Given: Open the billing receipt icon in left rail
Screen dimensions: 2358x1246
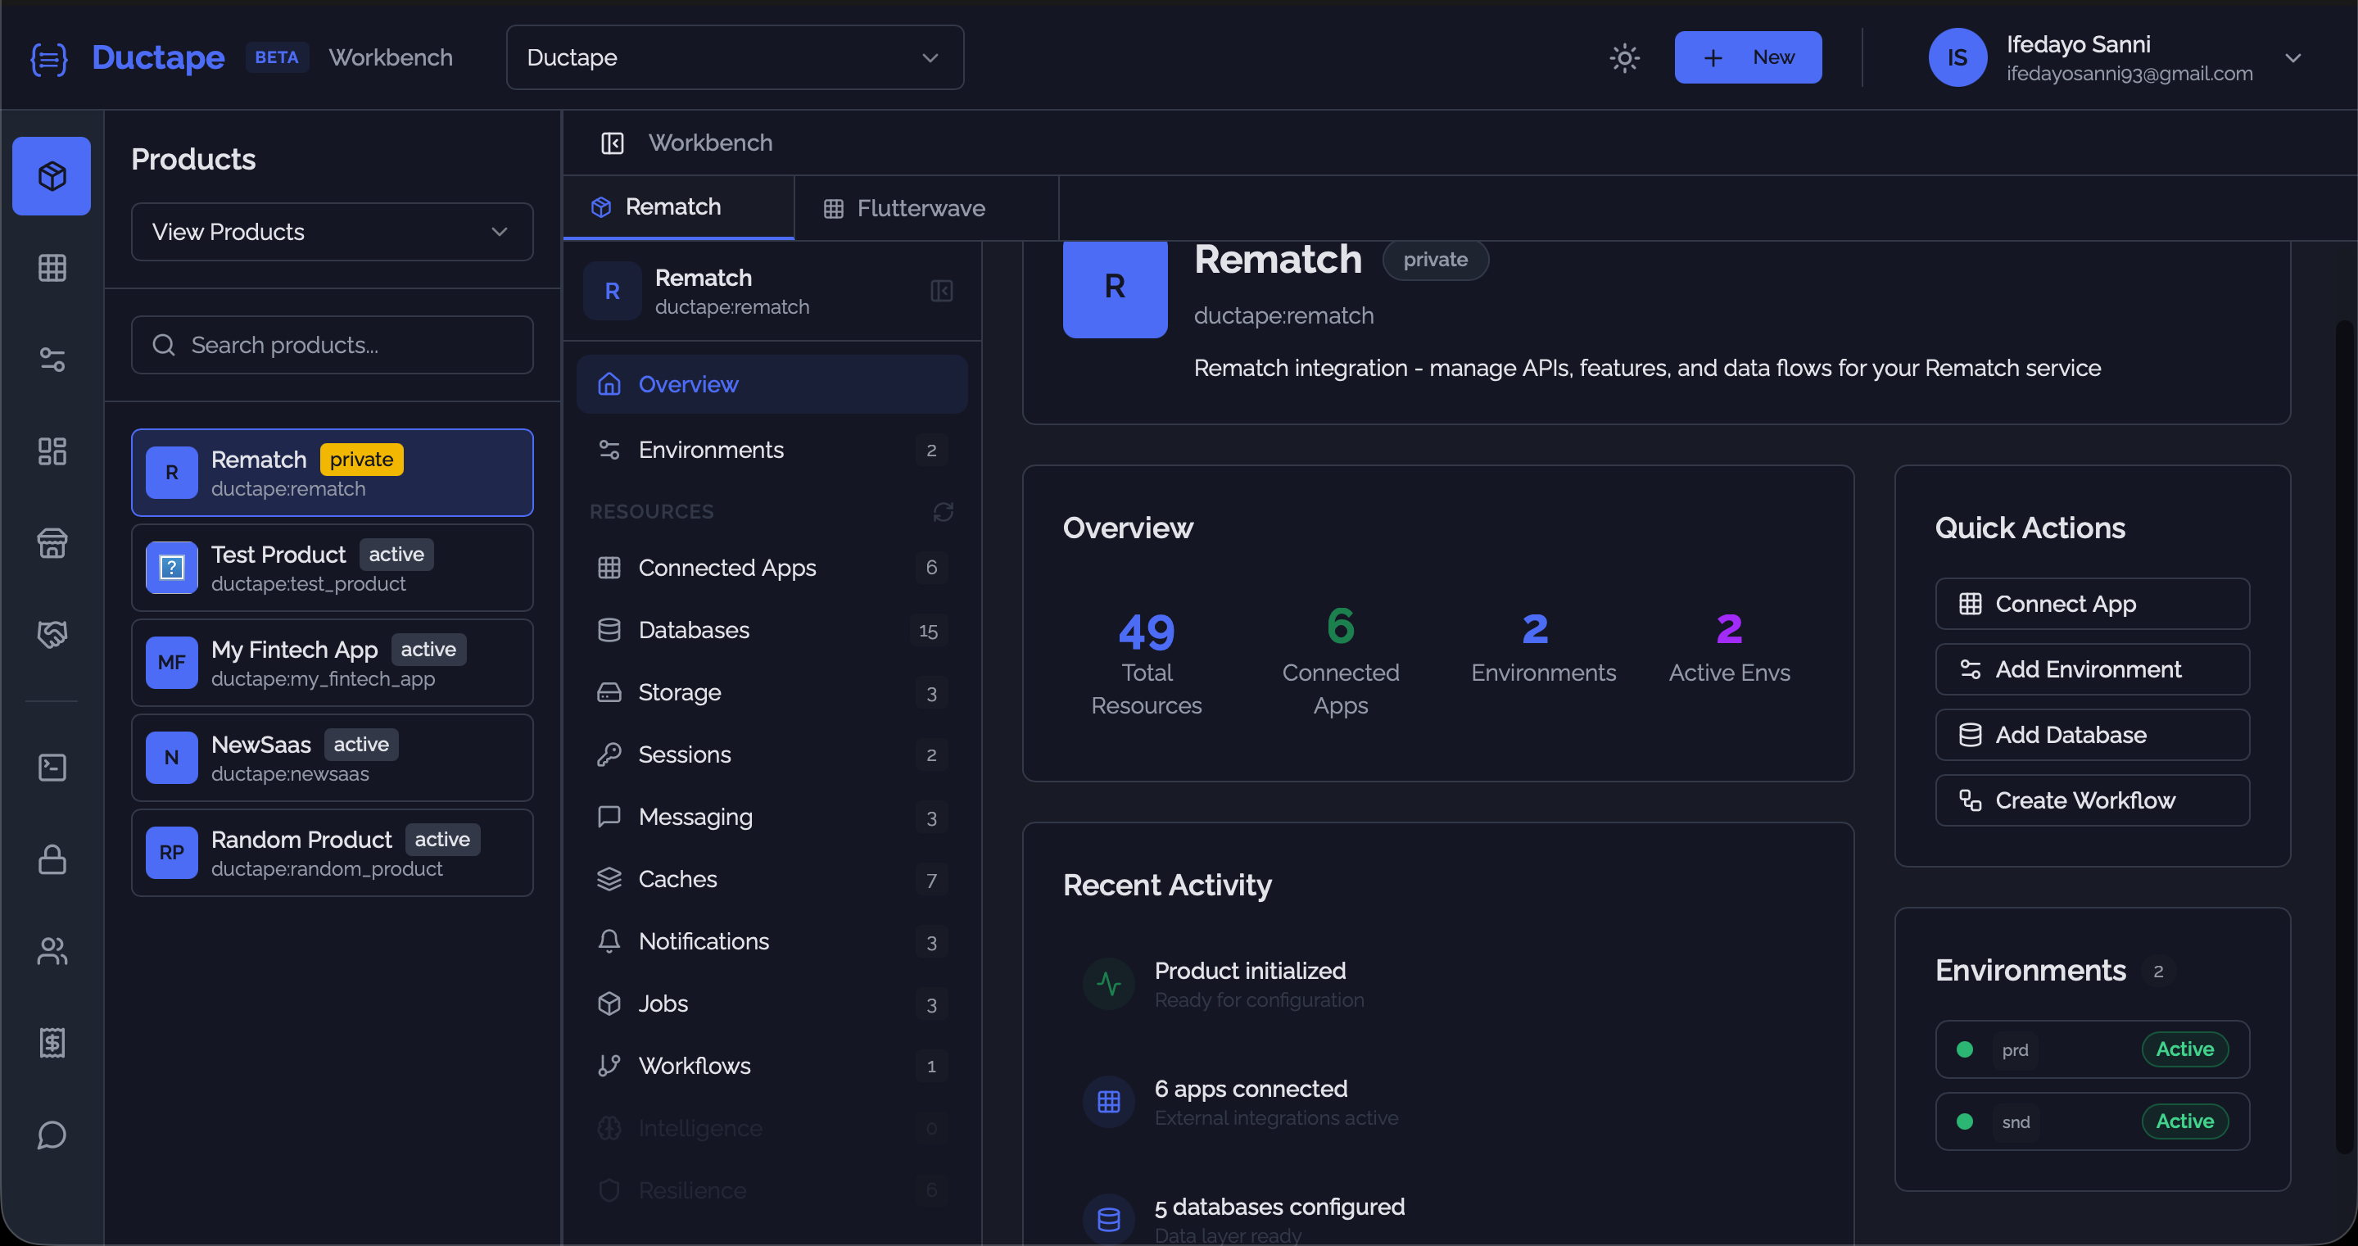Looking at the screenshot, I should point(52,1043).
